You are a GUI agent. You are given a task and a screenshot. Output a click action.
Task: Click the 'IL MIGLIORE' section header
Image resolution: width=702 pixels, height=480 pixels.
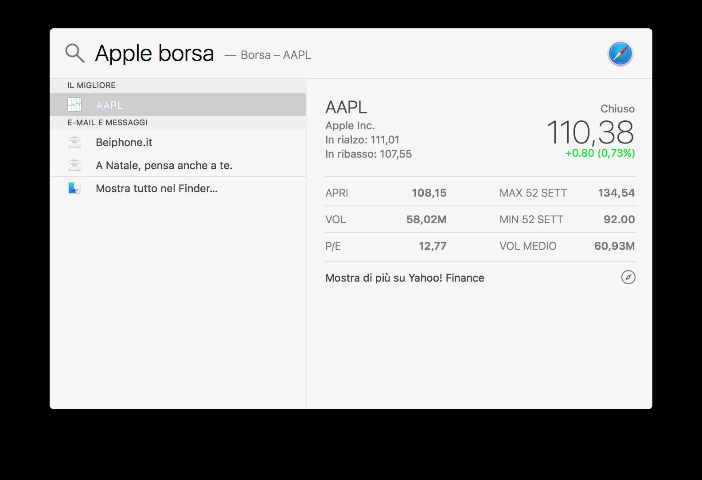[x=91, y=85]
